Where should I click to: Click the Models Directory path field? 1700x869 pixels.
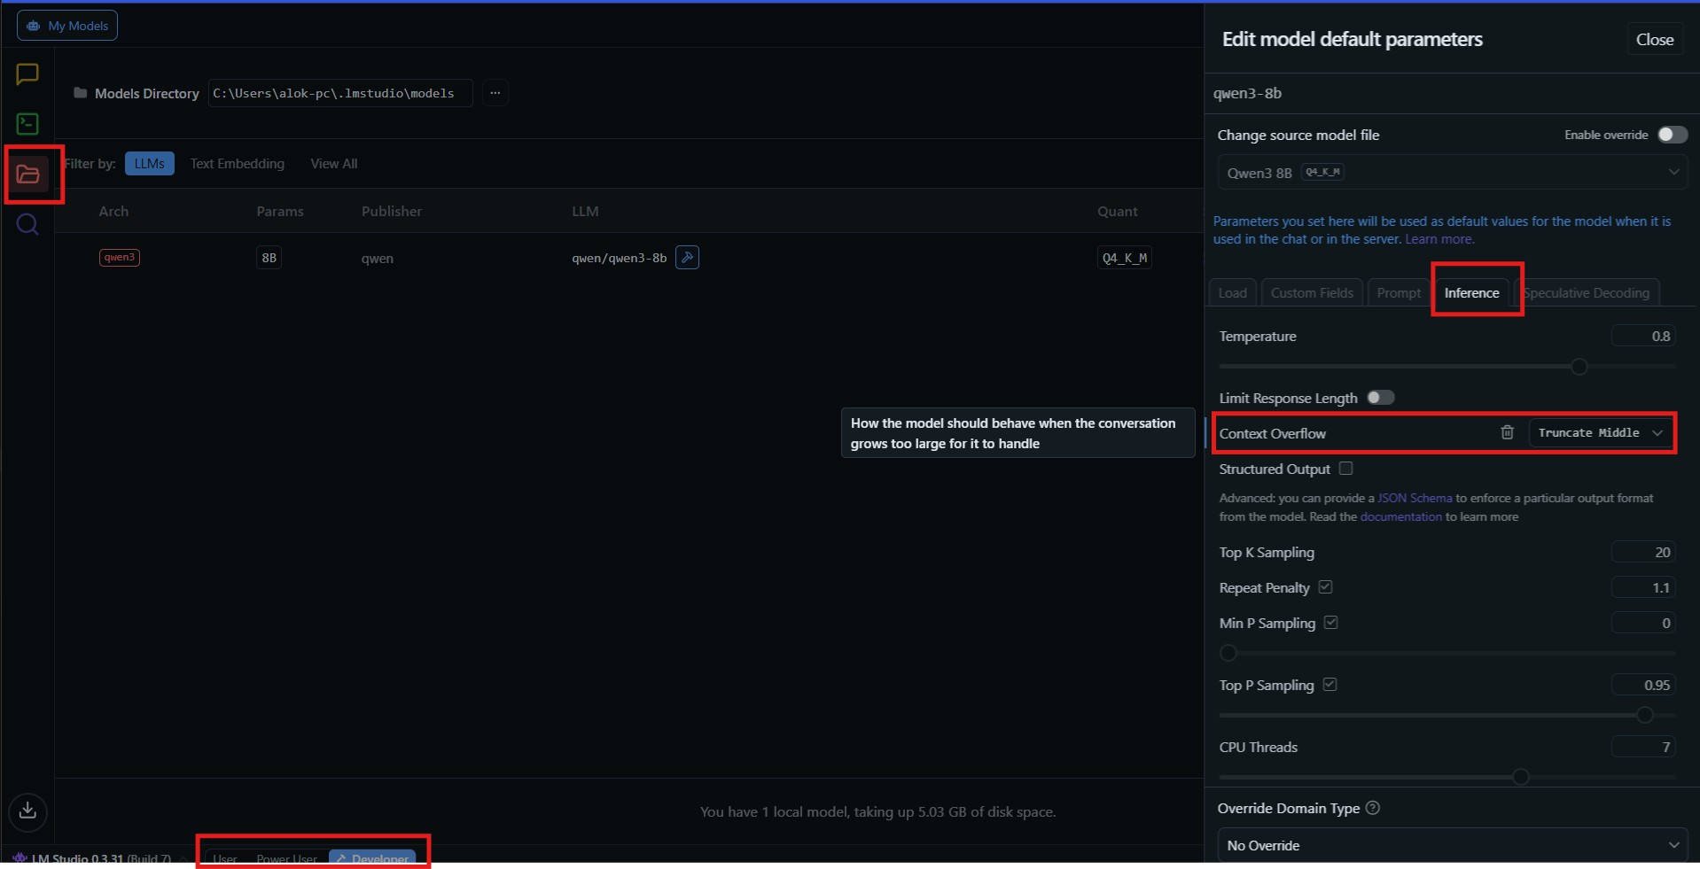(339, 93)
